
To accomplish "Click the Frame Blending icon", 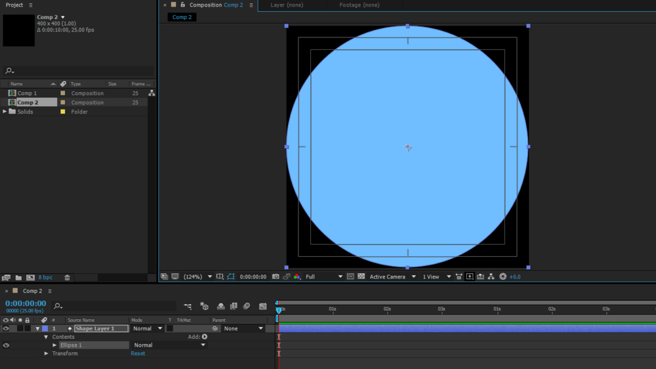I will click(234, 306).
